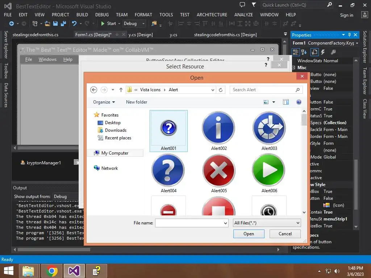
Task: Open the All Files type filter dropdown
Action: tap(267, 223)
